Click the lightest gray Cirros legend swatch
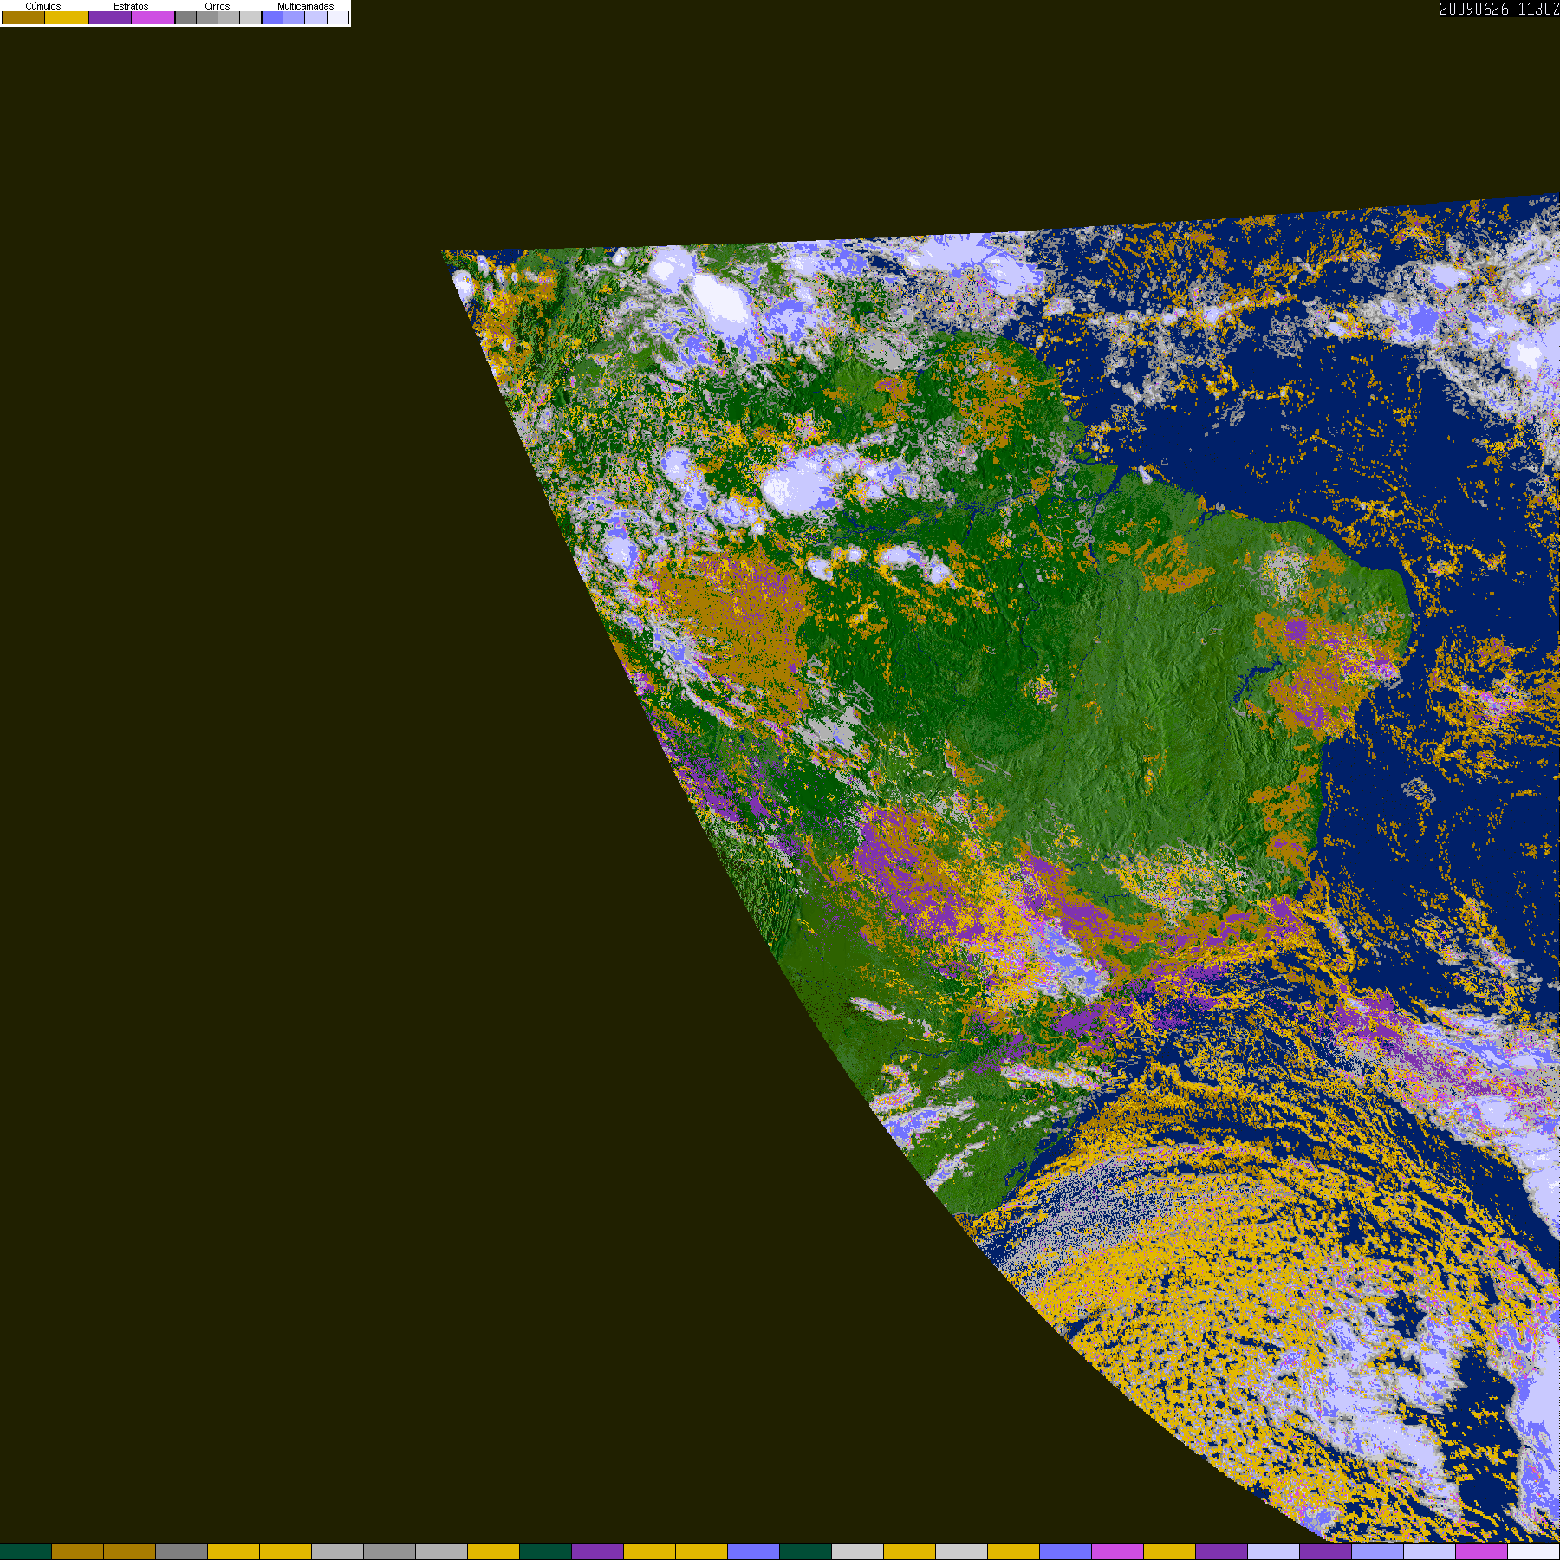Image resolution: width=1560 pixels, height=1560 pixels. point(250,17)
